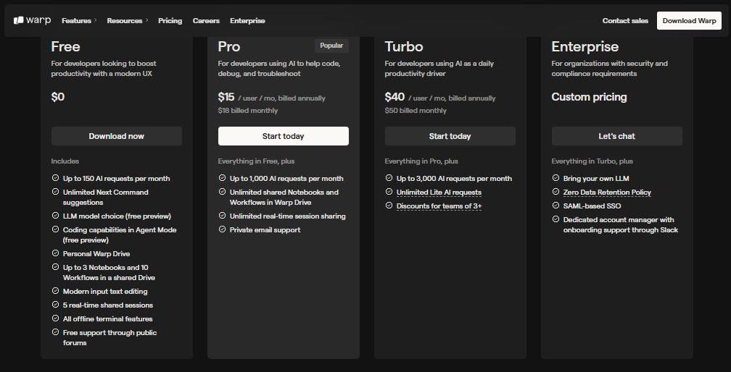Viewport: 731px width, 372px height.
Task: Click check icon beside Free support through forums
Action: coord(55,332)
